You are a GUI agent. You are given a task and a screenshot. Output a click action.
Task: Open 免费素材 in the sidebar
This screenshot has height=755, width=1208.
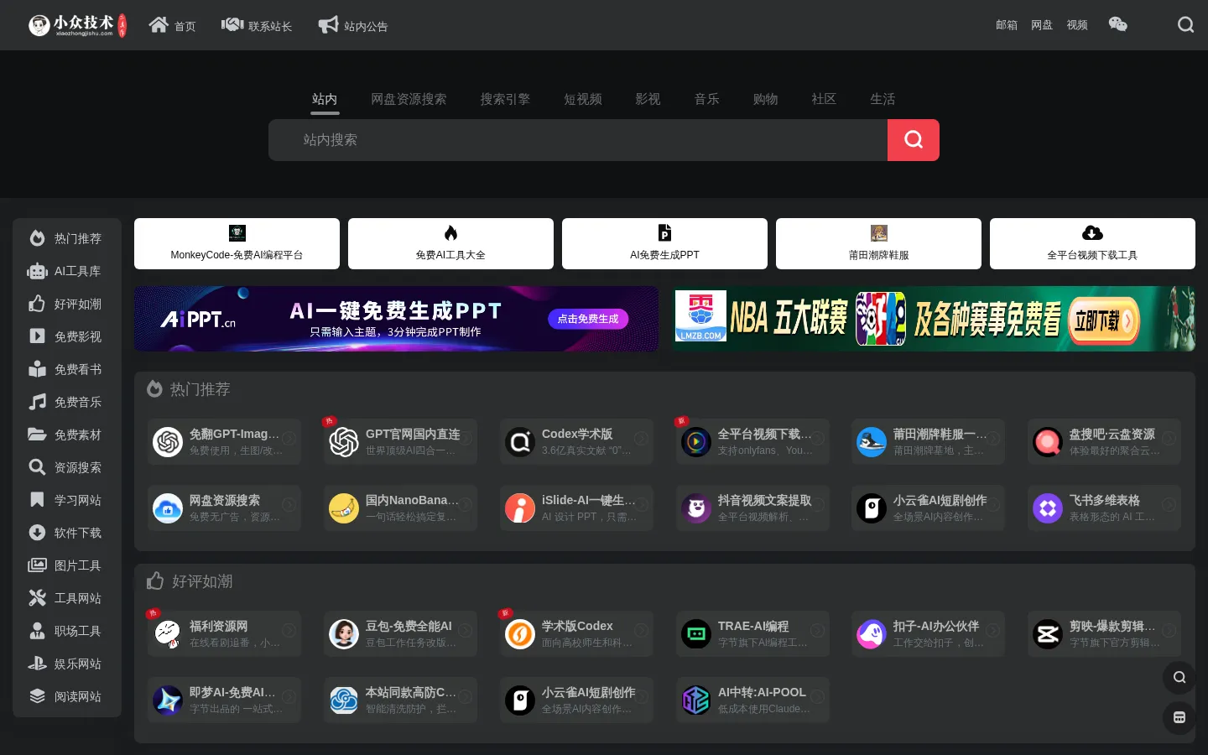67,435
